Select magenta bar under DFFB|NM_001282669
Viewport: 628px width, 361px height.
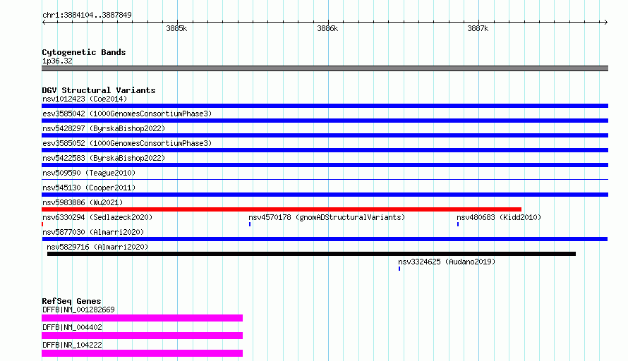(142, 318)
